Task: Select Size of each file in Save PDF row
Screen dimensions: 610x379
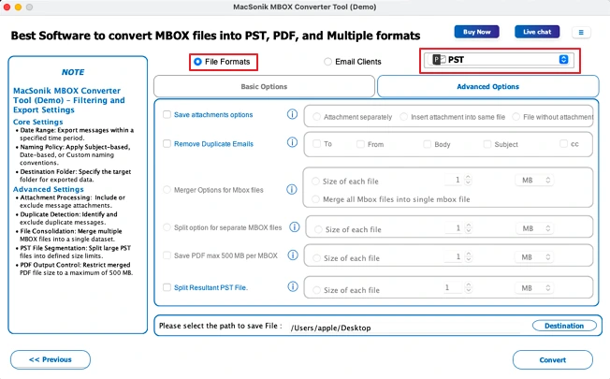Action: [x=316, y=258]
